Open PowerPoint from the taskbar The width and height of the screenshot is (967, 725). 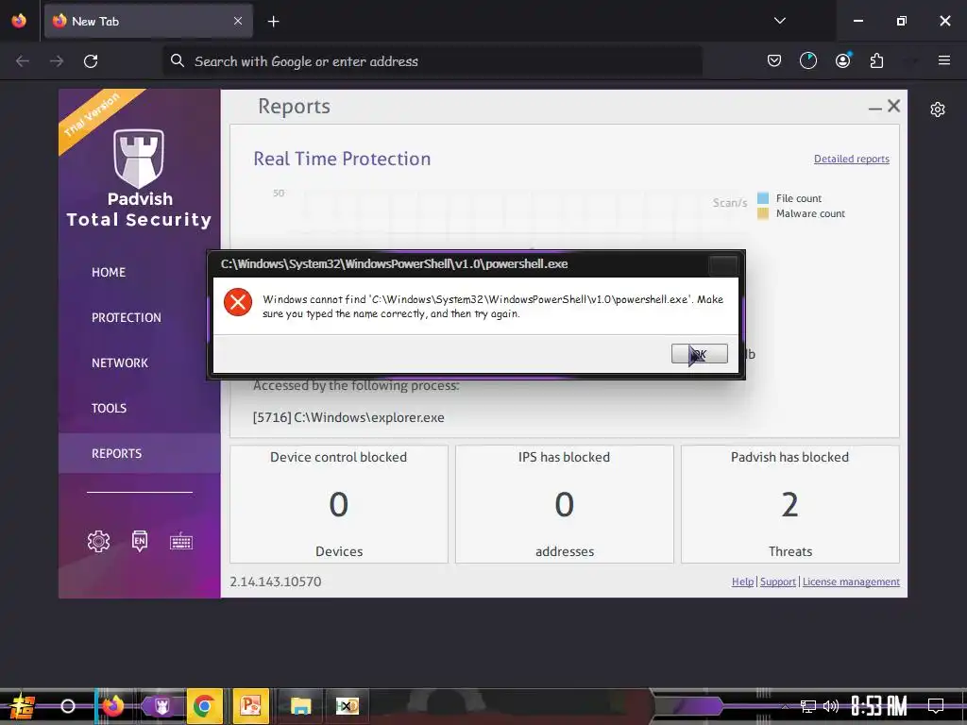pyautogui.click(x=251, y=706)
